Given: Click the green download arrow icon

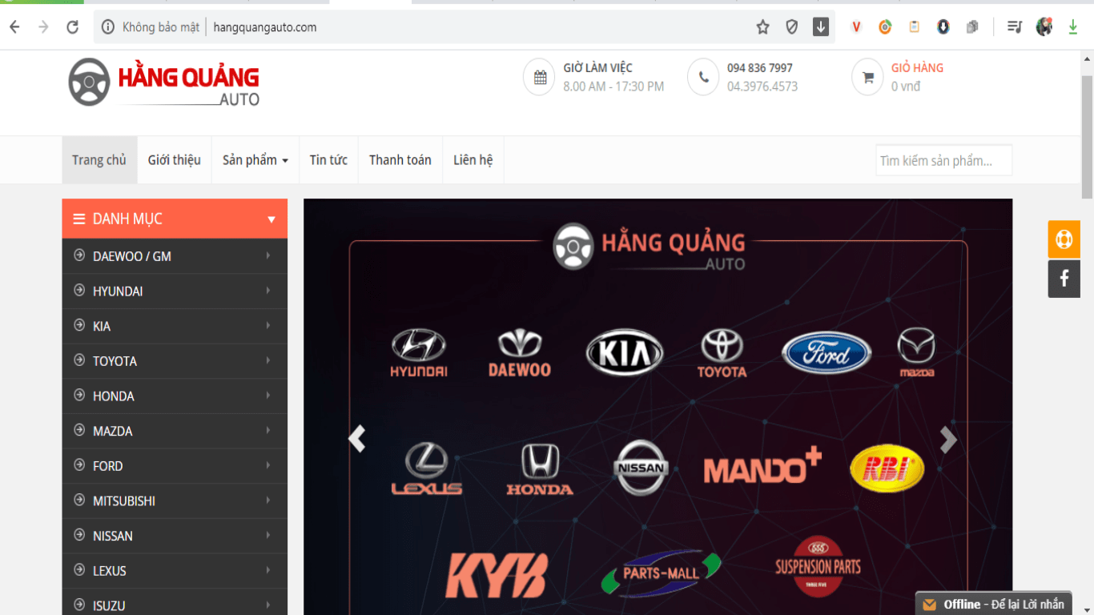Looking at the screenshot, I should click(x=1073, y=27).
